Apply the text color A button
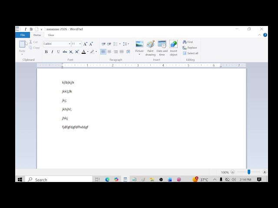The height and width of the screenshot is (208, 278). 84,52
